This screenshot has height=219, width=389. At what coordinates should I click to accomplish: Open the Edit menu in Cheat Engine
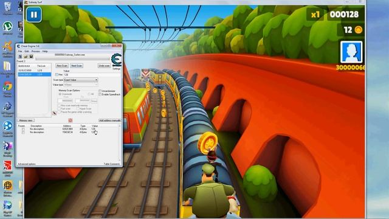click(27, 51)
